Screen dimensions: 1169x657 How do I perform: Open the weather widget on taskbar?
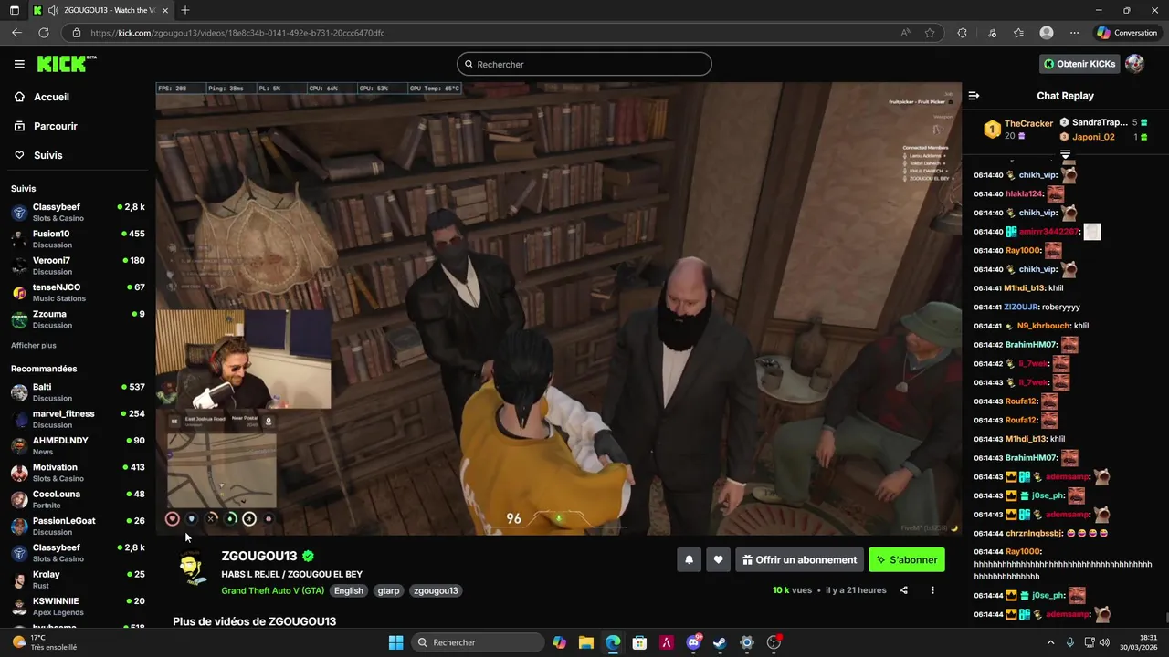[x=44, y=642]
